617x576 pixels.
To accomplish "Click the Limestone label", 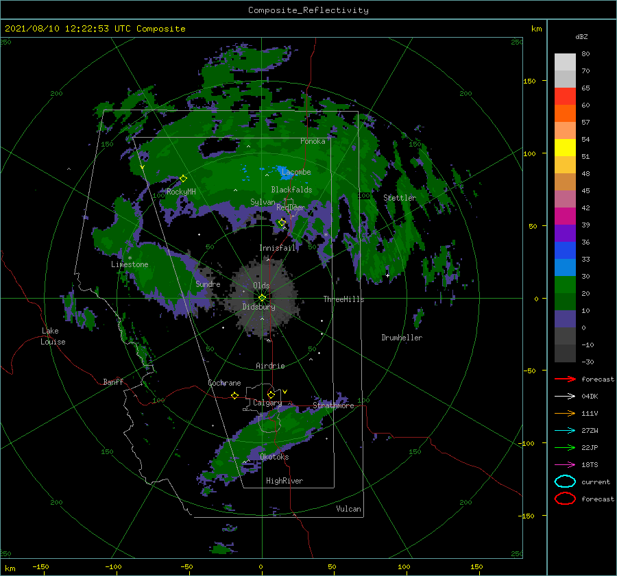I will (130, 264).
